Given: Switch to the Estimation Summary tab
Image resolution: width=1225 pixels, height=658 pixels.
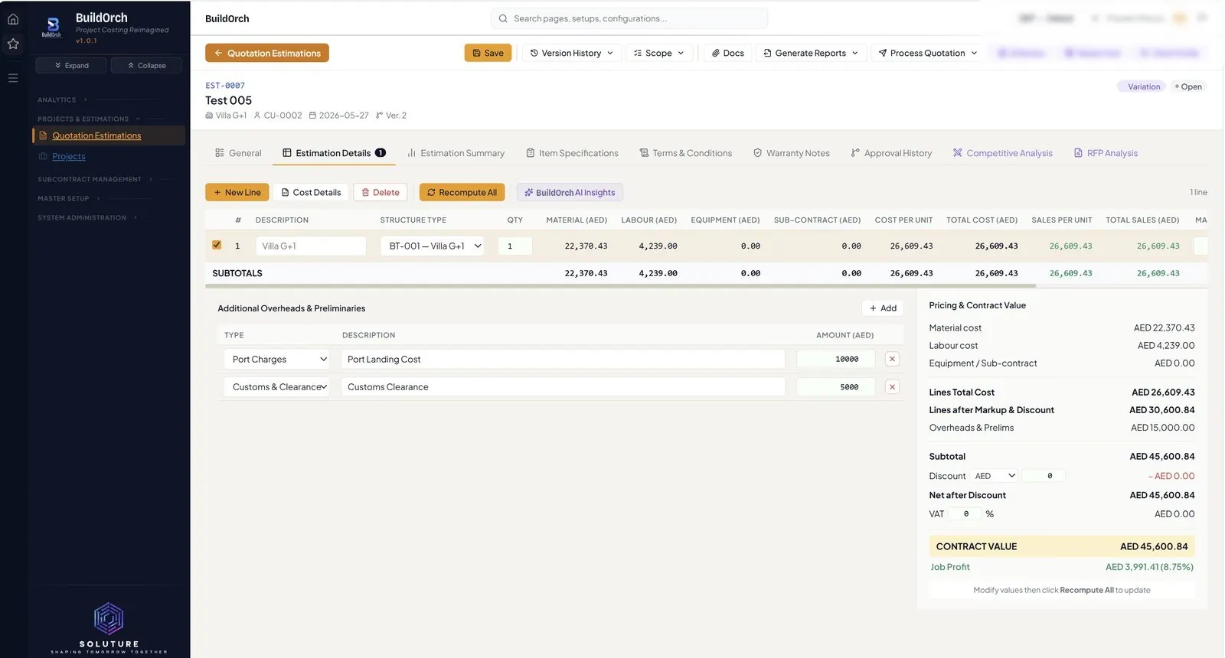Looking at the screenshot, I should (456, 153).
